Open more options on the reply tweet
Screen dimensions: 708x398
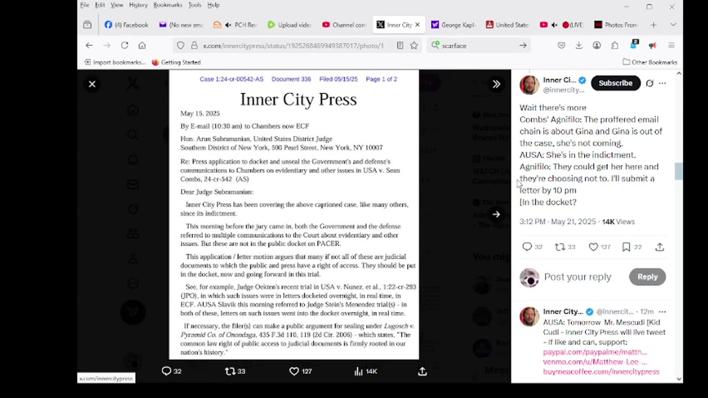pyautogui.click(x=663, y=312)
